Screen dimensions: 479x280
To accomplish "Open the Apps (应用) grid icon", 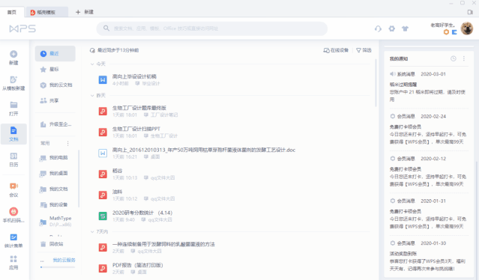I will coord(13,259).
